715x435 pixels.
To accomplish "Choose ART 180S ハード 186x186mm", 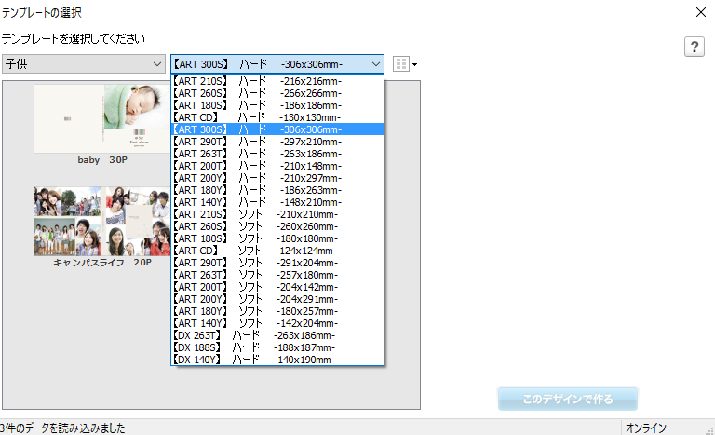I will pyautogui.click(x=277, y=105).
